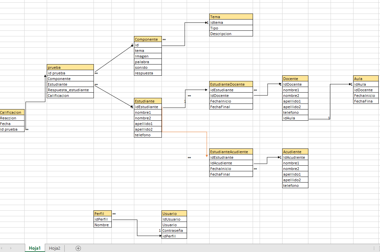Viewport: 380px width, 252px height.
Task: Select the Aula table header cell
Action: pos(366,79)
